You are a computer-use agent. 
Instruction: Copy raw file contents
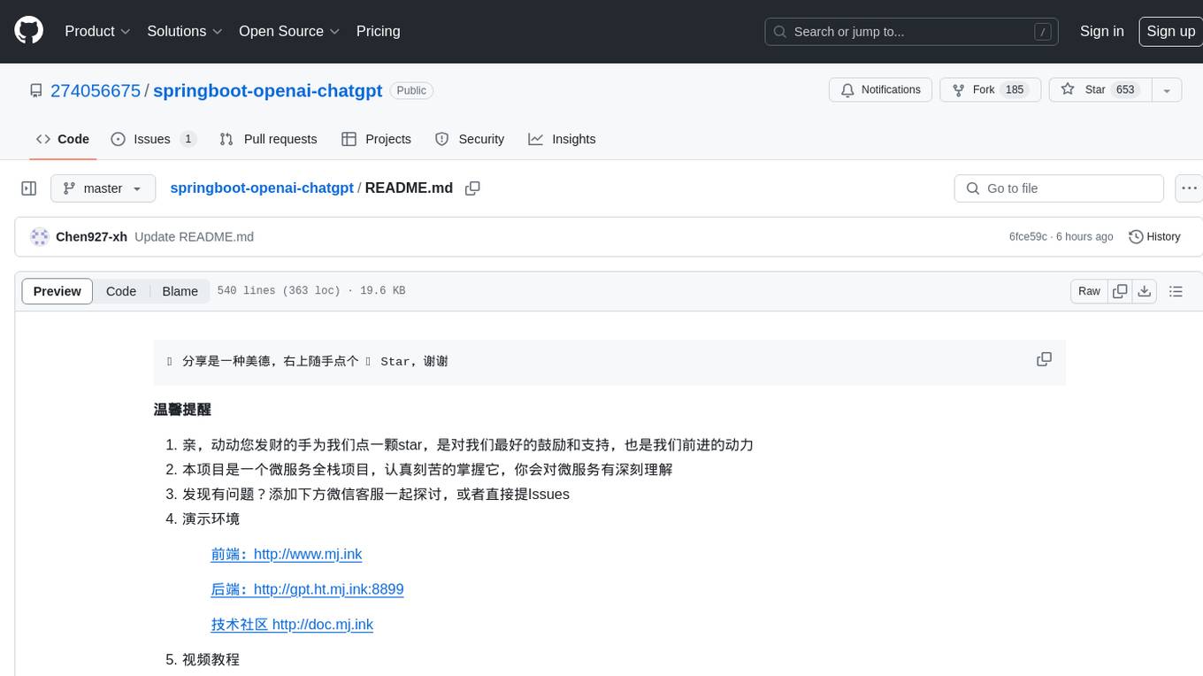click(1120, 291)
